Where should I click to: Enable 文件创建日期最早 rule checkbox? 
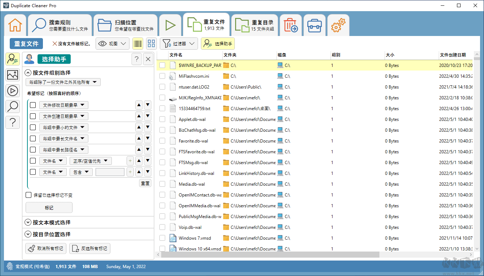point(33,116)
